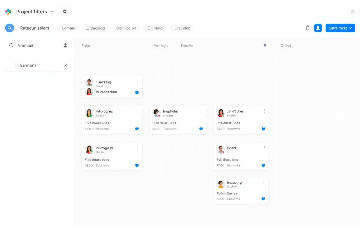Click Patoy Sarrey text on Inducing card
This screenshot has width=360, height=225.
tap(227, 193)
